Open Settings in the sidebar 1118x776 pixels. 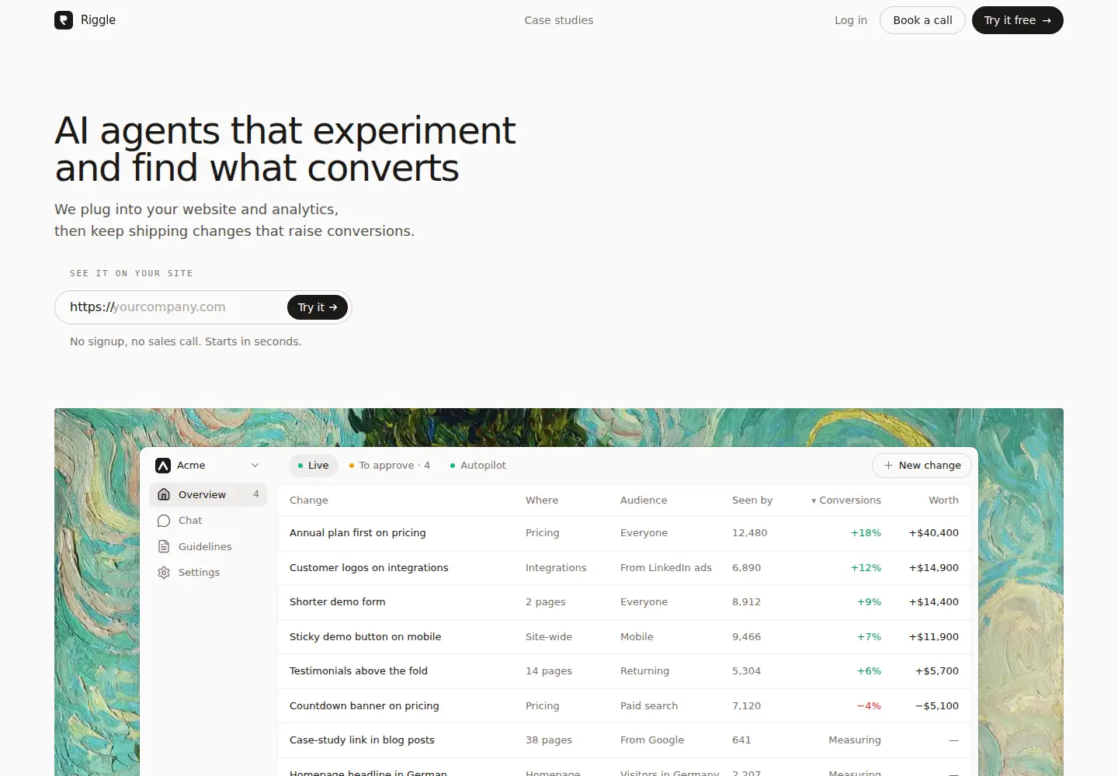(x=208, y=573)
